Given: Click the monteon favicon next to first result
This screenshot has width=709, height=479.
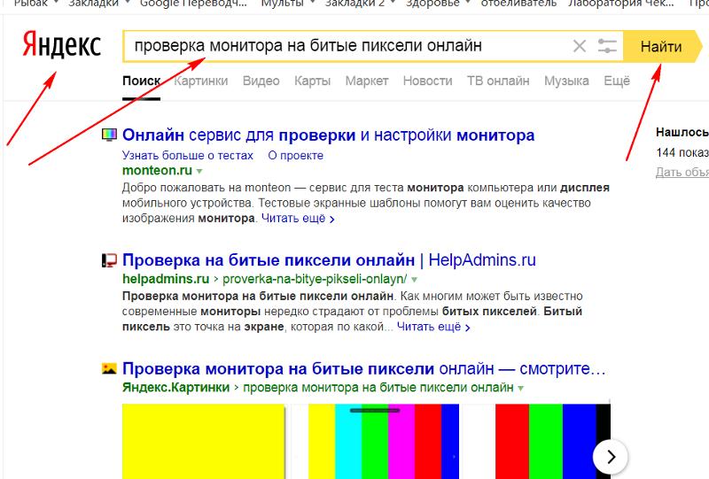Looking at the screenshot, I should tap(109, 135).
